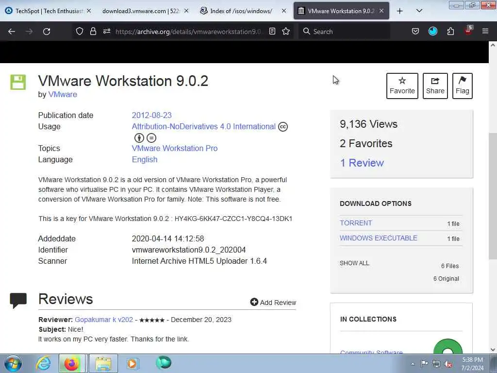The height and width of the screenshot is (373, 497).
Task: Click the identifier vmwareworkstation9.0.2_202004 text
Action: coord(189,250)
